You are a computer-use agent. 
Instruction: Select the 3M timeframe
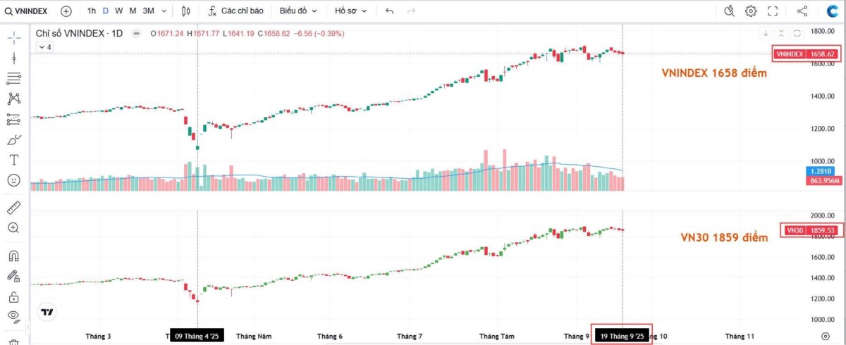point(148,11)
